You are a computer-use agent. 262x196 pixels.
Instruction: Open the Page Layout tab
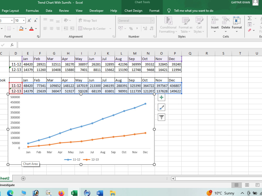click(x=10, y=11)
